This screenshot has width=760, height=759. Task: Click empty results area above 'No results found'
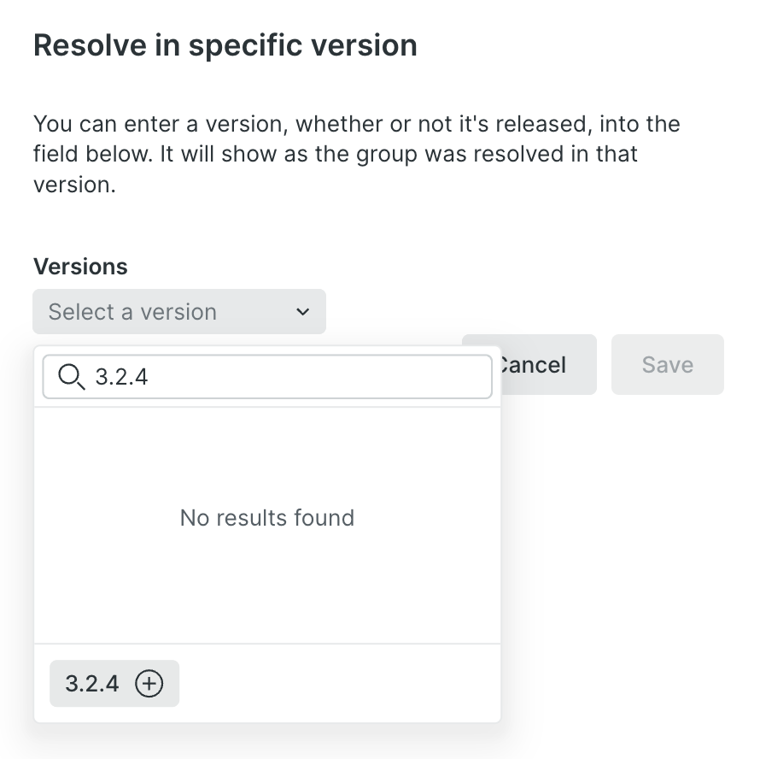266,453
